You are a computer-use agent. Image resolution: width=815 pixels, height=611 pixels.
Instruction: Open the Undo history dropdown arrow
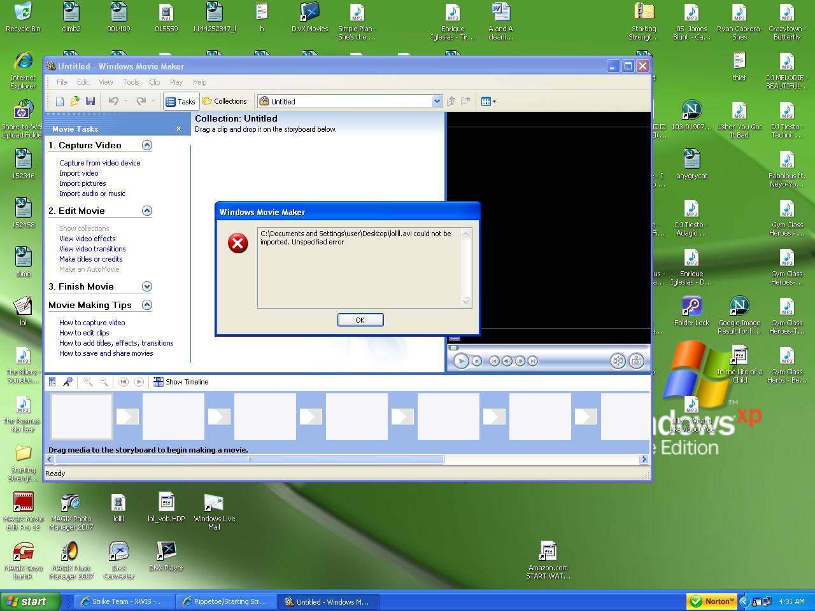pos(125,101)
